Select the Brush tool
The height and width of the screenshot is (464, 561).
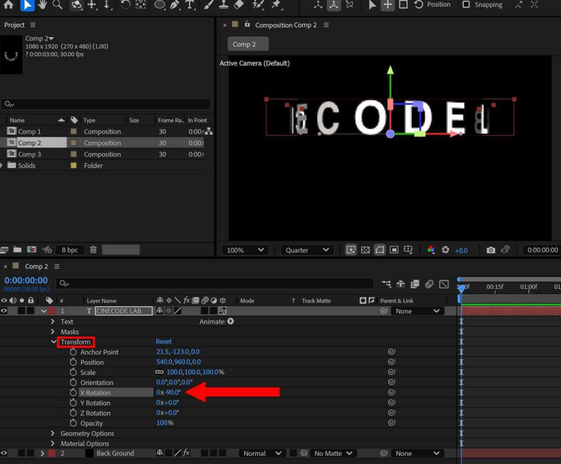pyautogui.click(x=209, y=4)
